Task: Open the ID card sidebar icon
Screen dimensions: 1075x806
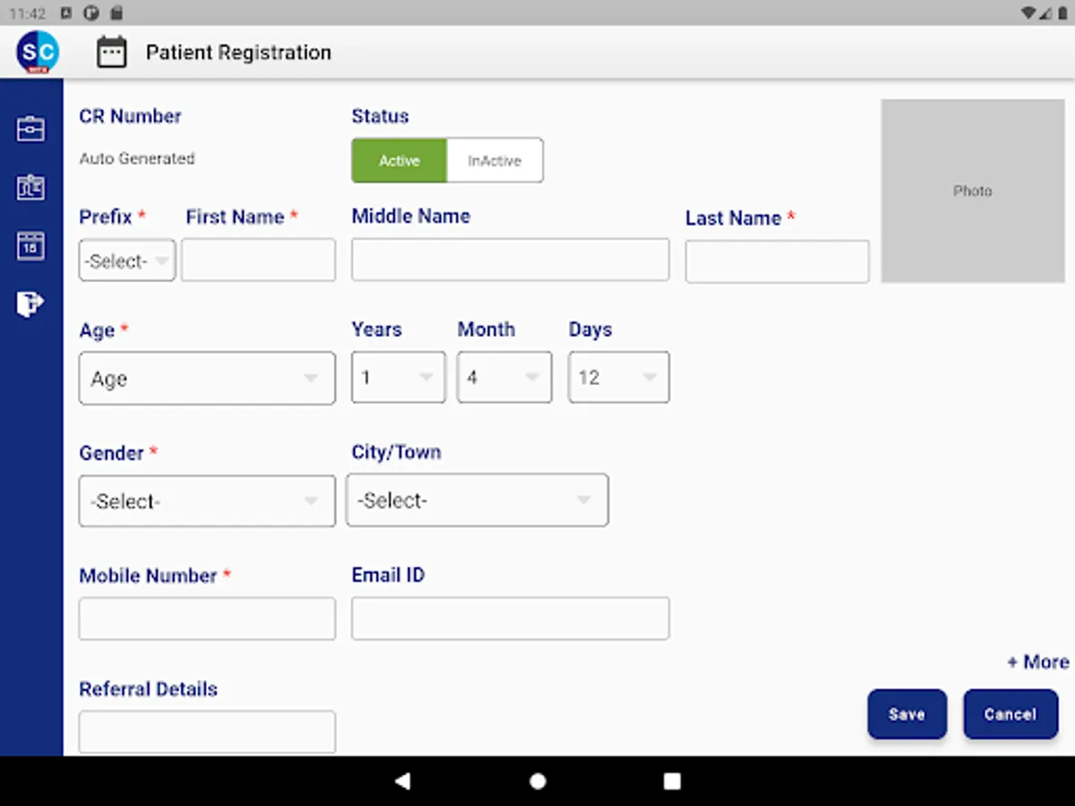Action: [30, 187]
